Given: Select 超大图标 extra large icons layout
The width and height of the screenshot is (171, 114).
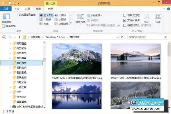Looking at the screenshot, I should tap(46, 15).
